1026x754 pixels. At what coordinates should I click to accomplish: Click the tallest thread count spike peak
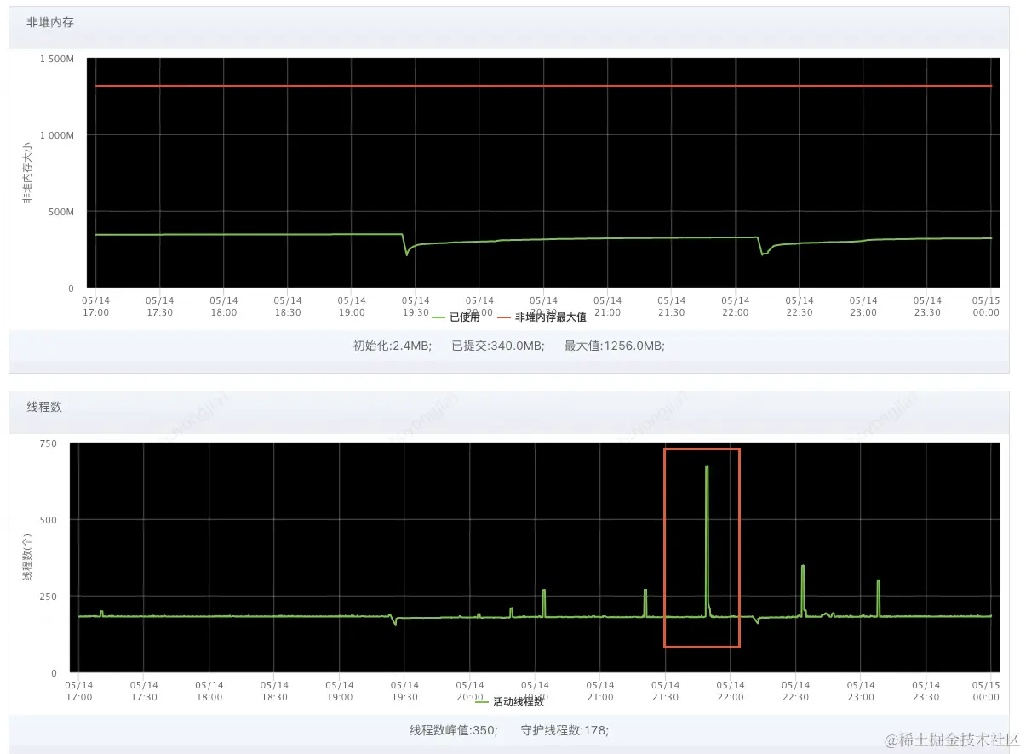tap(707, 467)
